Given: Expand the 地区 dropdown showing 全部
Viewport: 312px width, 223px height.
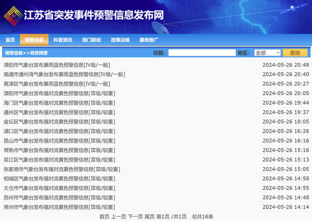Looking at the screenshot, I should pos(267,53).
